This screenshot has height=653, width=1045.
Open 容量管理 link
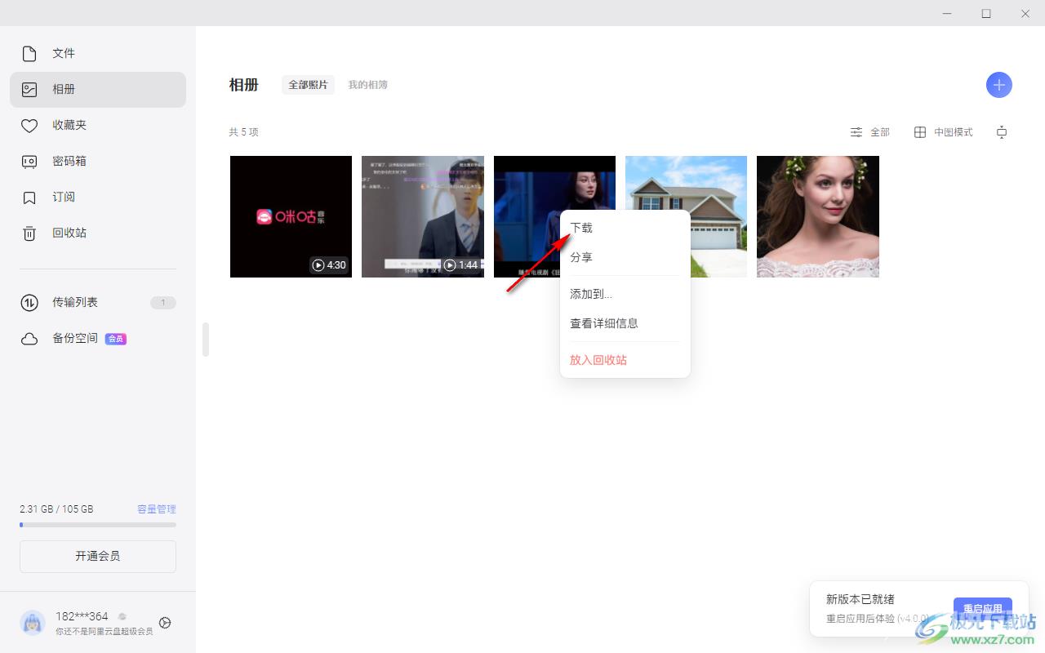(157, 509)
